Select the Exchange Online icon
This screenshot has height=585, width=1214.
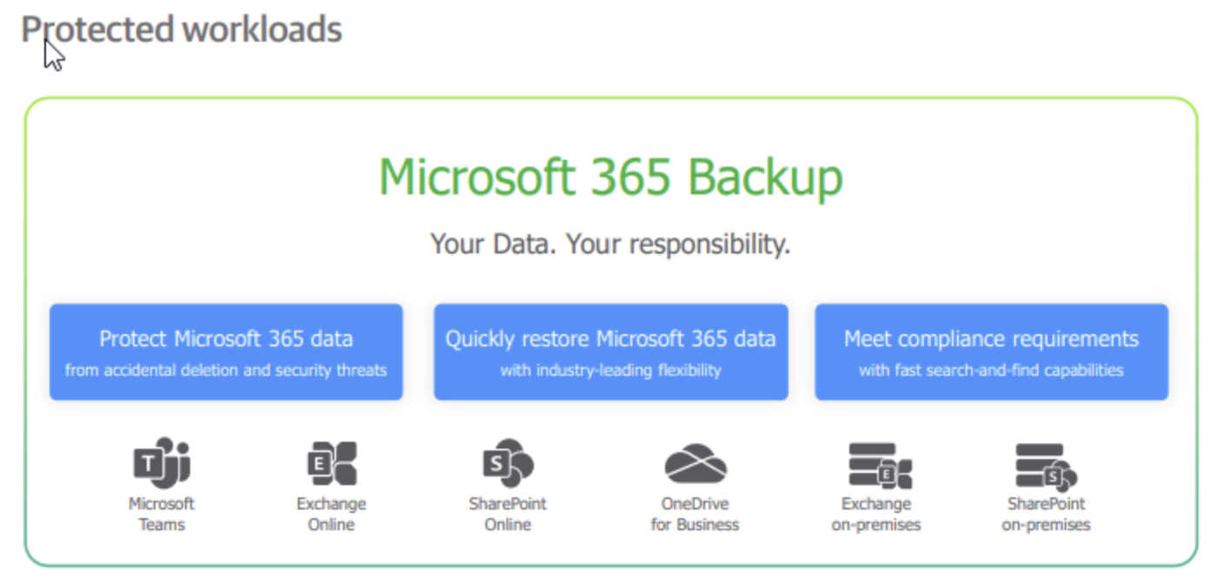pos(332,463)
